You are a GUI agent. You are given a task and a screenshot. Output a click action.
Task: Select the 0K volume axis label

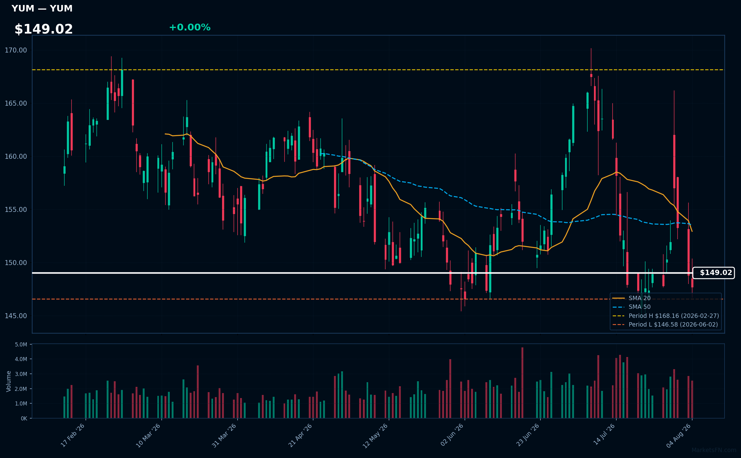pyautogui.click(x=24, y=419)
